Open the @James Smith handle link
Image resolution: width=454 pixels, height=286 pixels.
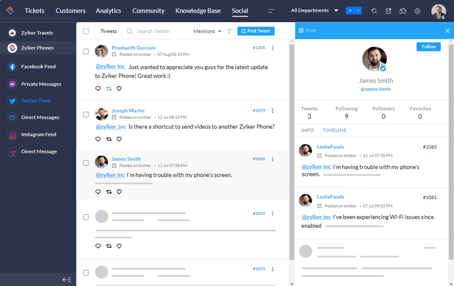click(x=376, y=89)
